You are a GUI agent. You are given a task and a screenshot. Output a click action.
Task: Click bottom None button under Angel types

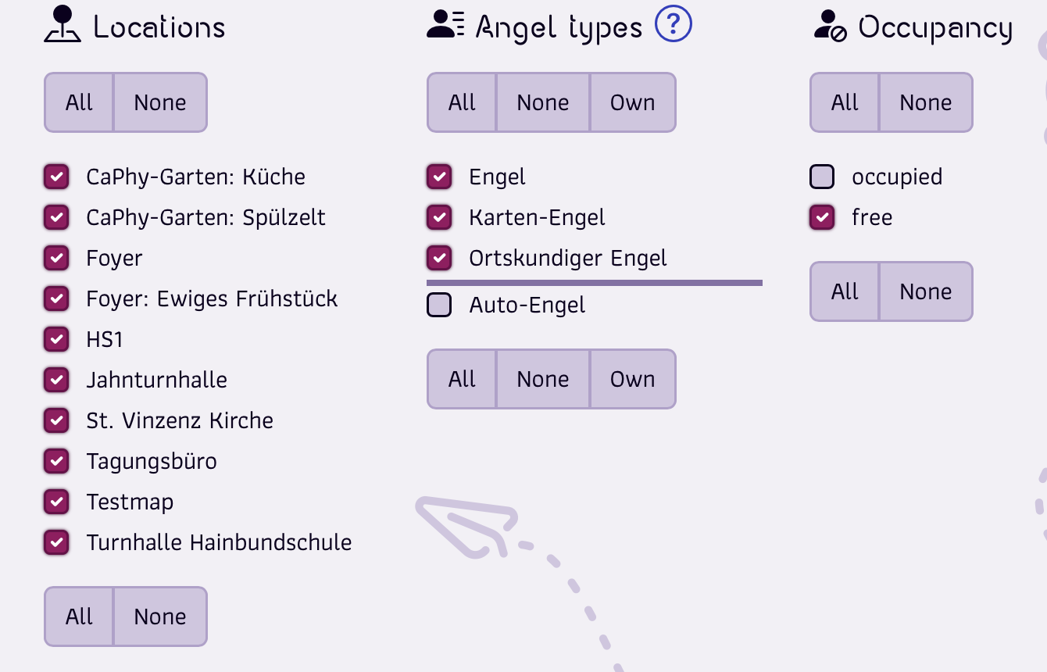543,379
